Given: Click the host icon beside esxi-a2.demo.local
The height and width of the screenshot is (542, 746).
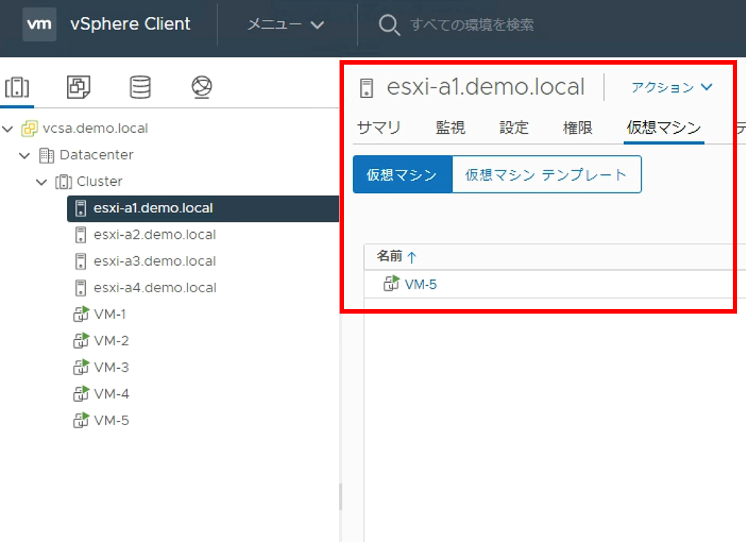Looking at the screenshot, I should point(81,235).
